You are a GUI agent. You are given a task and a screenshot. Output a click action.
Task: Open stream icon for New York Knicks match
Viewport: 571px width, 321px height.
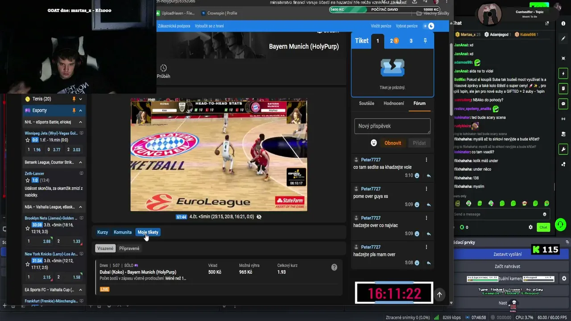tap(81, 254)
